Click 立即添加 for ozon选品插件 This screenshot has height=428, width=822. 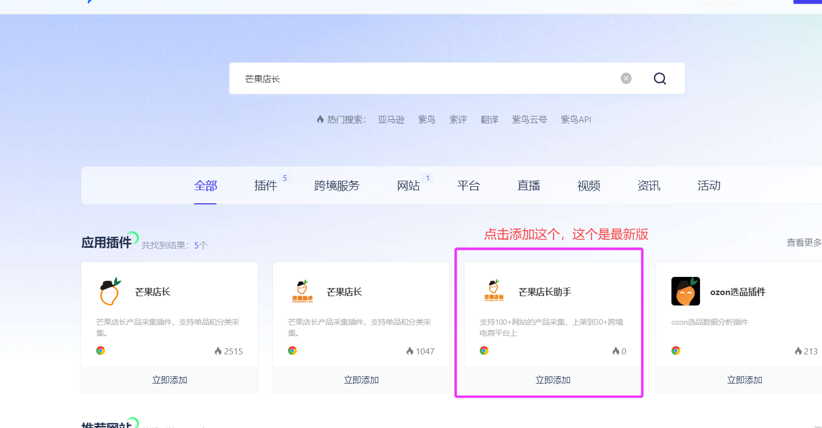tap(745, 380)
